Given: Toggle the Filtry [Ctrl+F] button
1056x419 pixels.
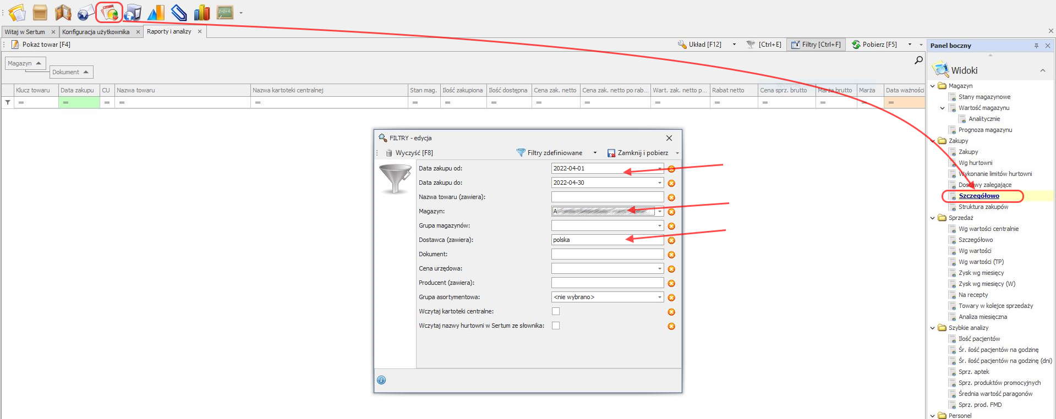Looking at the screenshot, I should 816,45.
